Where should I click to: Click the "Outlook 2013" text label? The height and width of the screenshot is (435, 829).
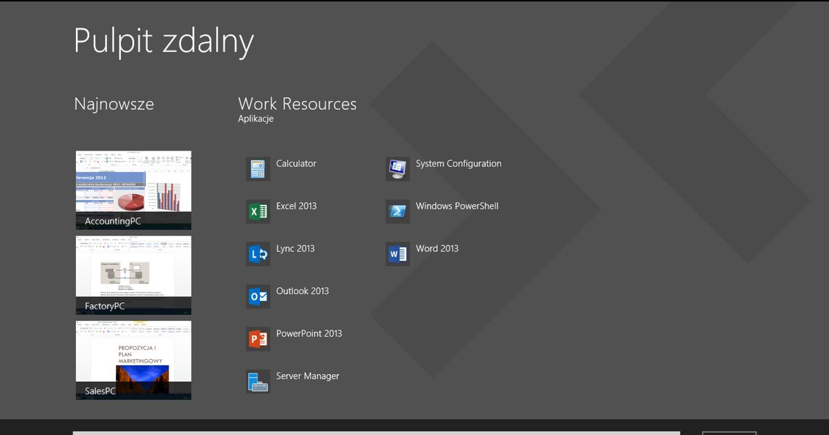(303, 291)
